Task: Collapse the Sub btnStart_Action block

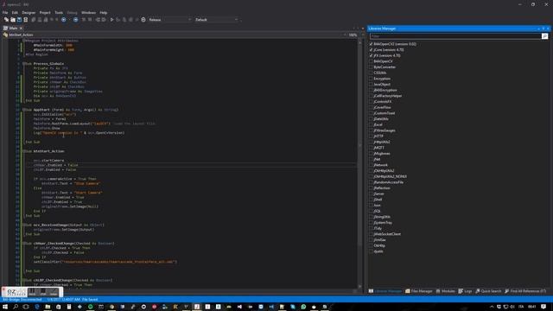Action: [x=24, y=151]
